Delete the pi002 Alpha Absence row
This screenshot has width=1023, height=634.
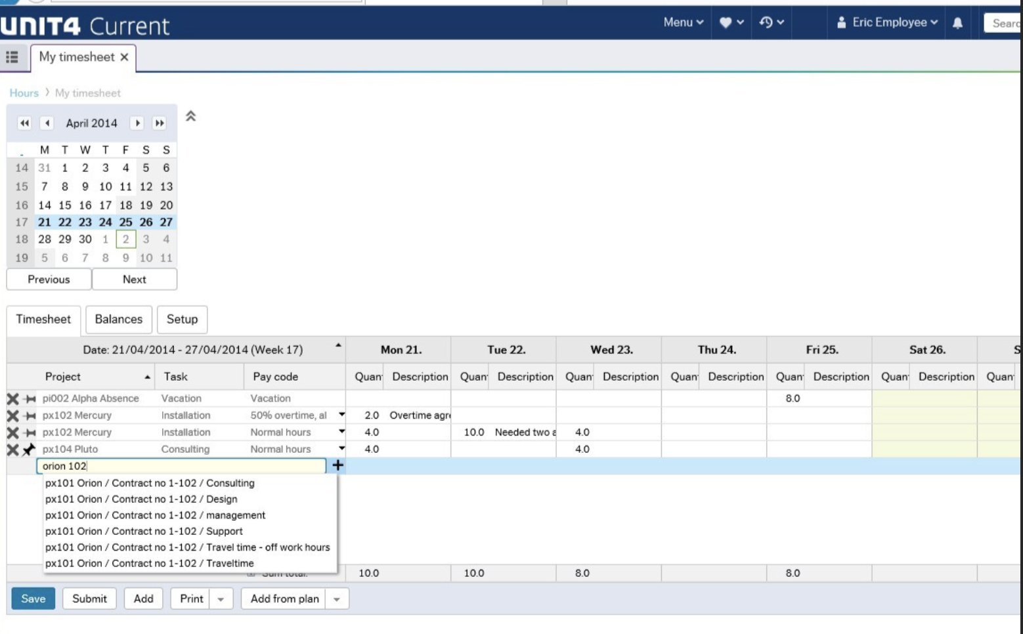tap(11, 398)
